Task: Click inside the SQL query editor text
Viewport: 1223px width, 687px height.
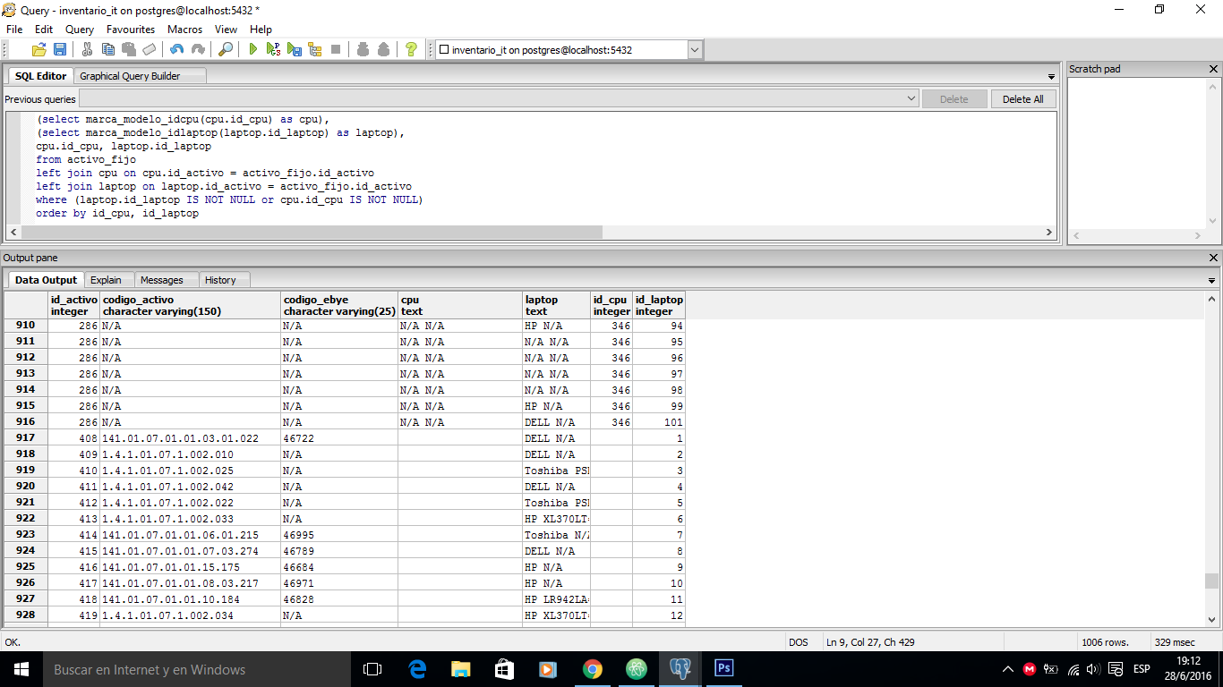Action: pos(537,167)
